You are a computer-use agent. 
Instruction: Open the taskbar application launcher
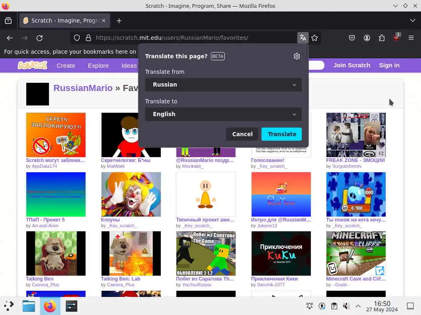tap(9, 306)
